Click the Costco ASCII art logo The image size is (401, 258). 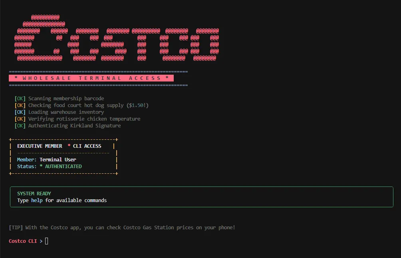(x=116, y=38)
